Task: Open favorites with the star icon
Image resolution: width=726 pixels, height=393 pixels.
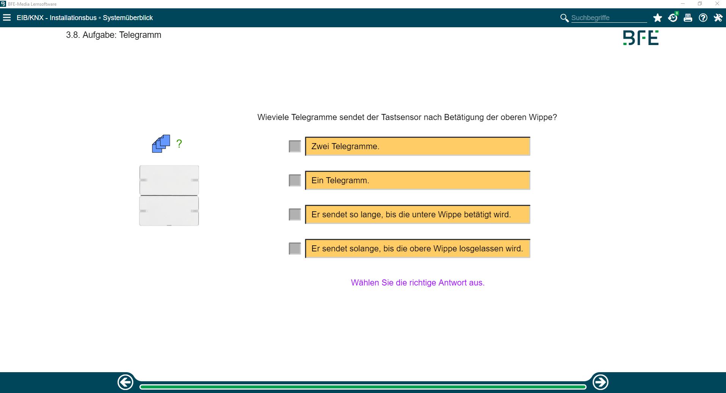Action: coord(657,18)
